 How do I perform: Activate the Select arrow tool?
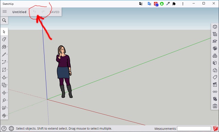[4, 32]
